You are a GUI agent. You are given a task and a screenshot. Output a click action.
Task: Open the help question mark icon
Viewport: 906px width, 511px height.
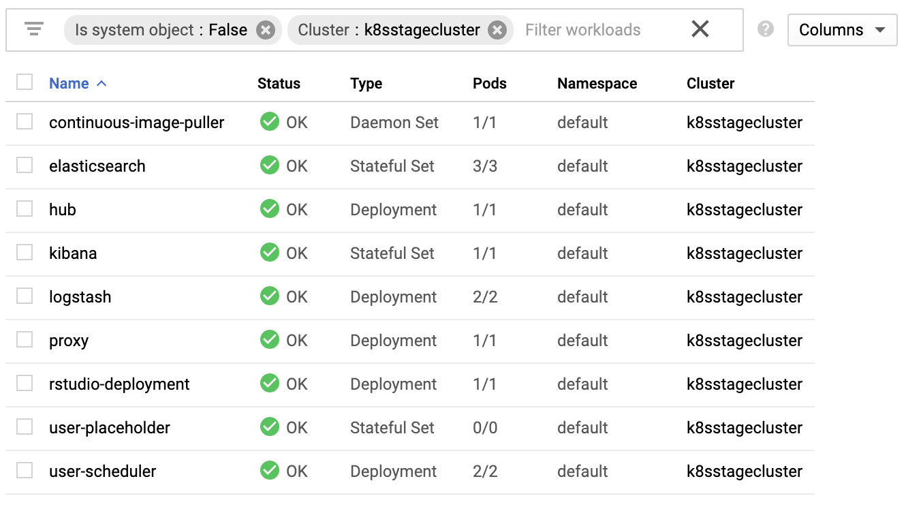[x=766, y=29]
